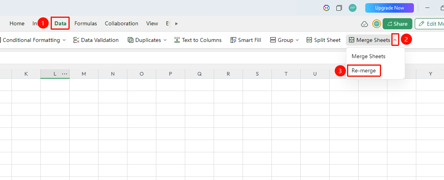Minimize the window
The height and width of the screenshot is (180, 444).
pos(427,8)
